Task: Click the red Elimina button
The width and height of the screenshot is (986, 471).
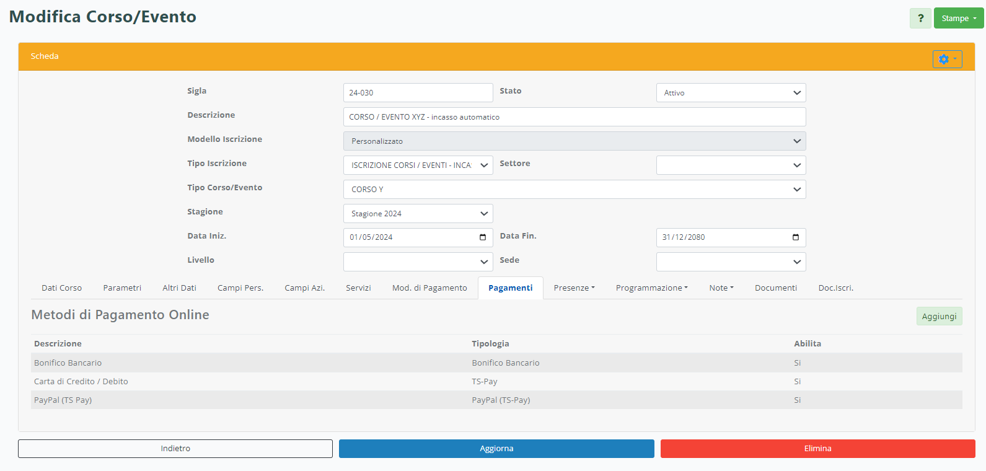Action: point(817,449)
